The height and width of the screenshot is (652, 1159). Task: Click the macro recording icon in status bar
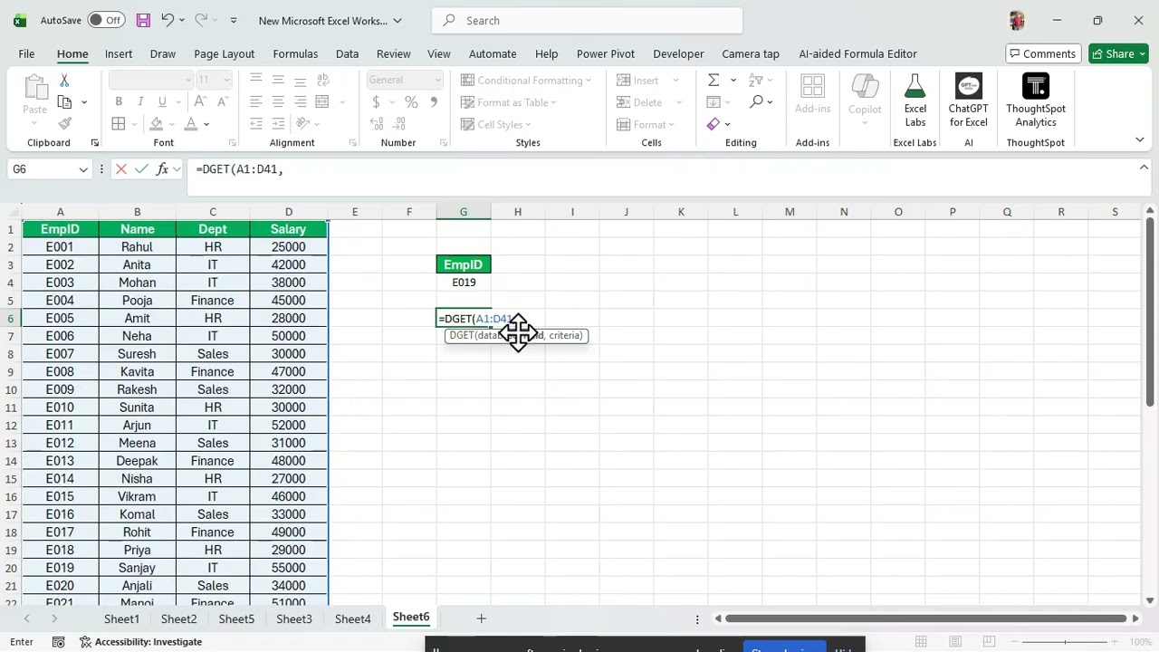(x=58, y=642)
